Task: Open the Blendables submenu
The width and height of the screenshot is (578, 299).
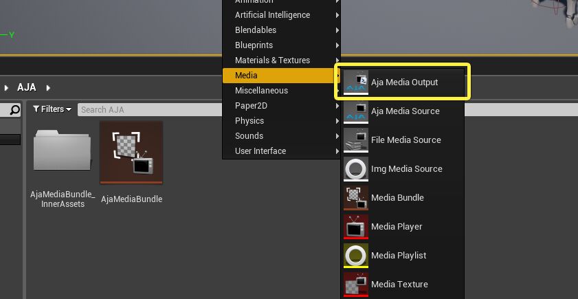Action: click(282, 30)
